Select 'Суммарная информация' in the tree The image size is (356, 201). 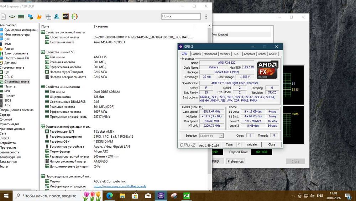pos(21,30)
